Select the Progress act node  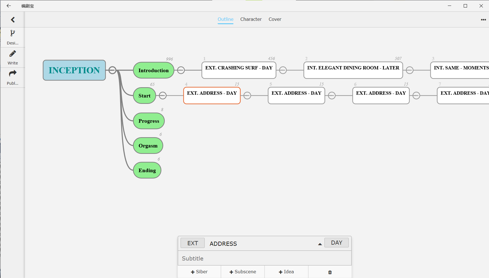tap(149, 121)
